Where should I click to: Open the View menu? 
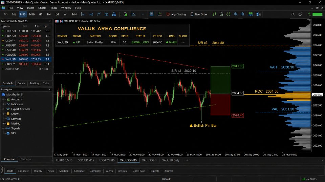[x=20, y=8]
